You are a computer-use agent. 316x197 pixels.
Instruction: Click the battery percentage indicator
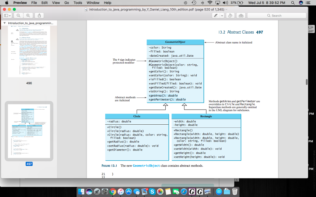[233, 2]
